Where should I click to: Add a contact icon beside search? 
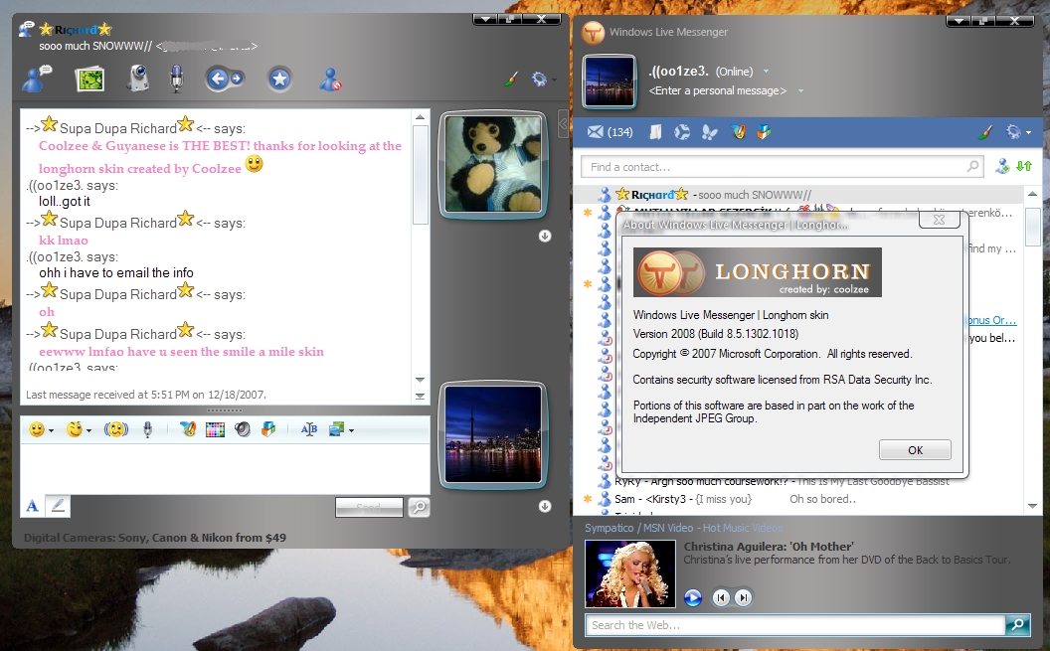pyautogui.click(x=1002, y=167)
